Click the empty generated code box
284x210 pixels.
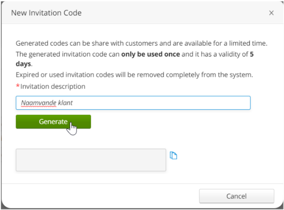[91, 160]
